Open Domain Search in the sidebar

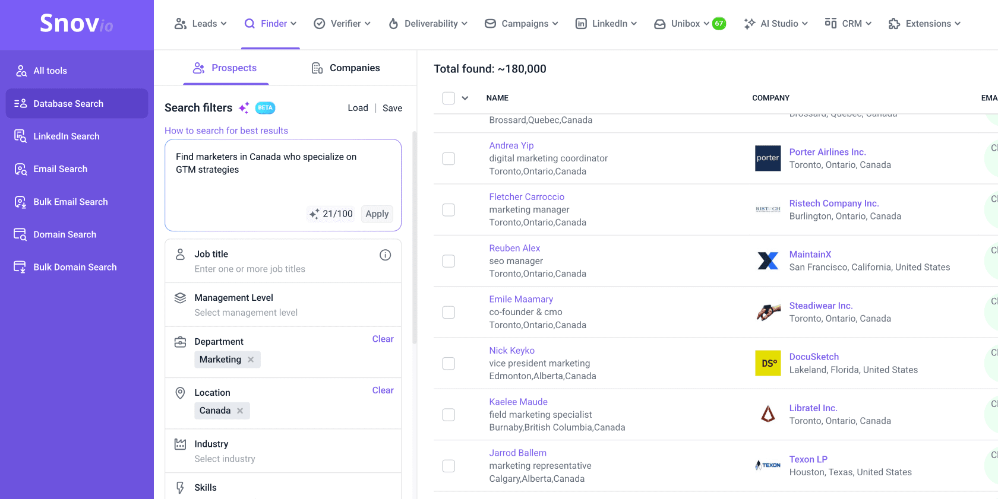[x=77, y=234]
